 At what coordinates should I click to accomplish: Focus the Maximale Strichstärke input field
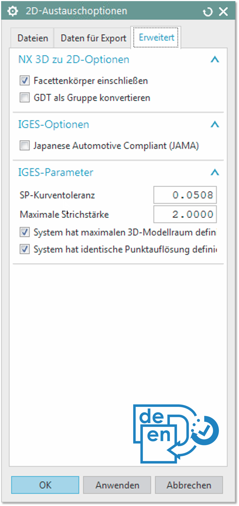coord(185,215)
